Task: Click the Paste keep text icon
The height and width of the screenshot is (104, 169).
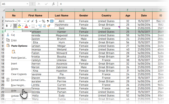Action: [13, 52]
